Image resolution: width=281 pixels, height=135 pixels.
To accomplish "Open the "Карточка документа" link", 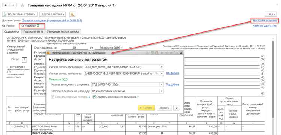I will tap(265, 25).
